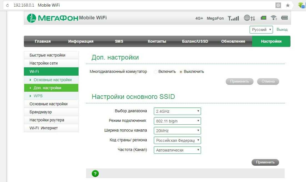Screen dimensions: 306x182
Task: Open the Баланс/USSD tab
Action: 195,41
